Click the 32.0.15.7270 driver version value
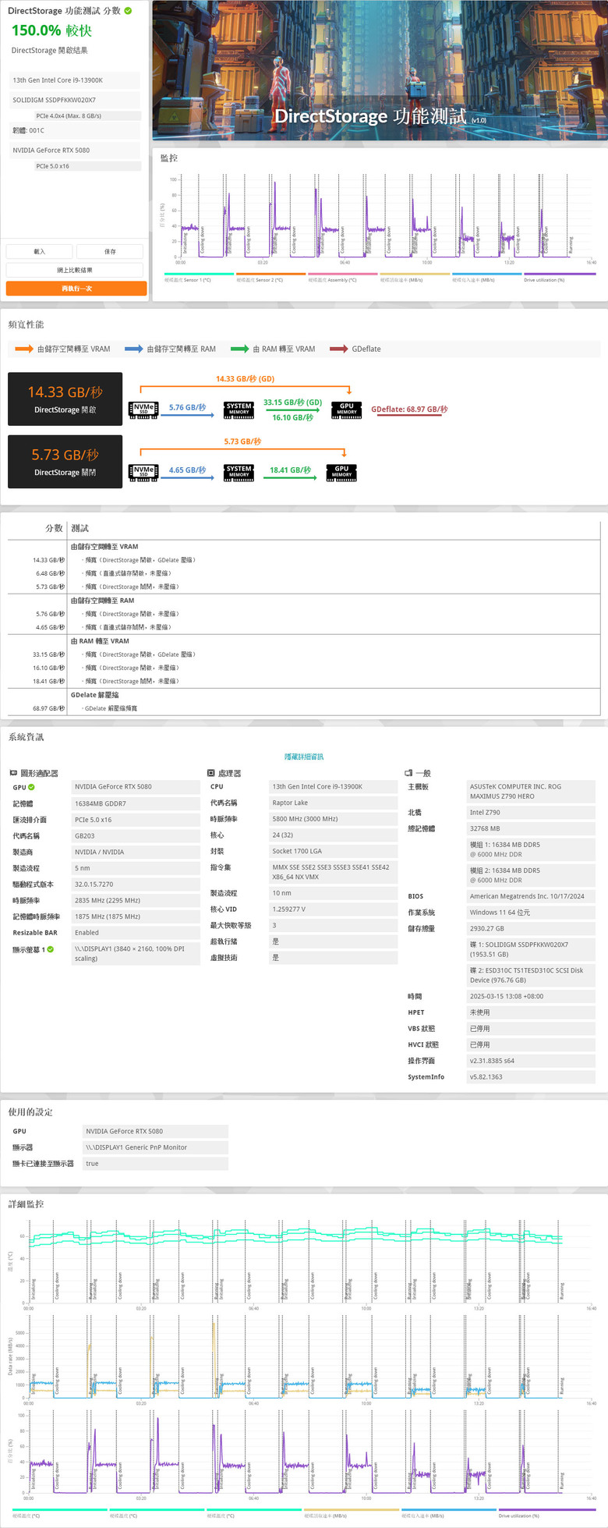The image size is (608, 1528). [x=136, y=885]
